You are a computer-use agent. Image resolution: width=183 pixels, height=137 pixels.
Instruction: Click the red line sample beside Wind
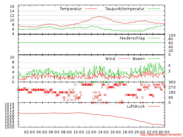124,59
